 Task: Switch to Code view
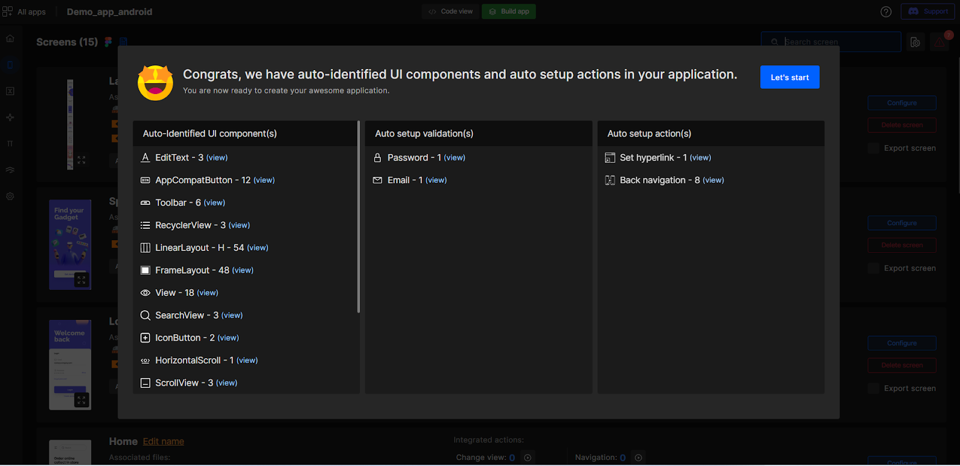coord(451,11)
